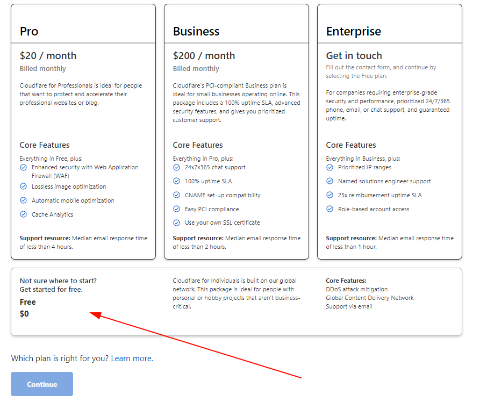Click checkmark icon beside Lossless image optimization

tap(23, 187)
